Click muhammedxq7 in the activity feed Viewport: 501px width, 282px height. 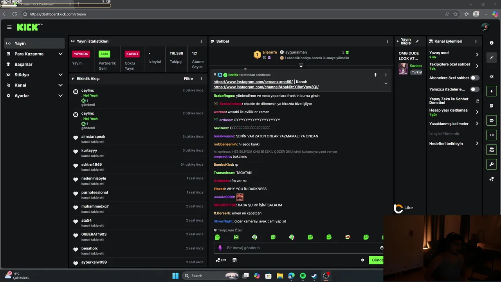[x=95, y=206]
